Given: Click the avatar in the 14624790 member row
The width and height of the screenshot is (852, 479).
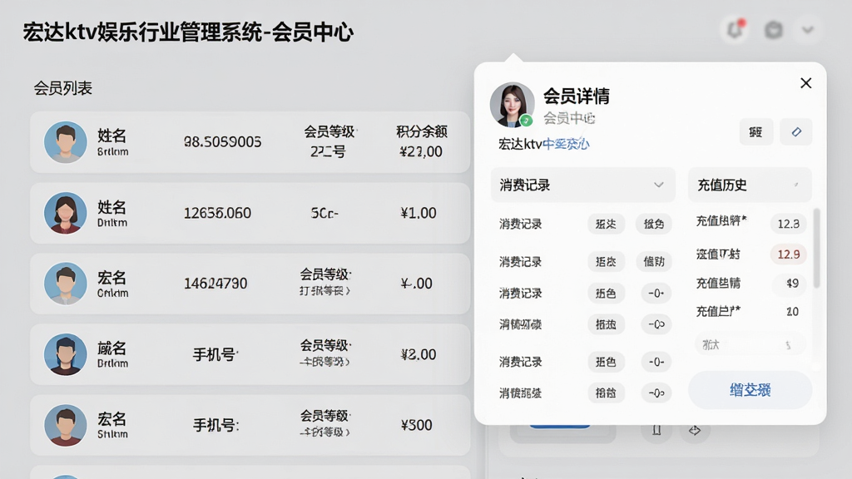Looking at the screenshot, I should [x=65, y=284].
